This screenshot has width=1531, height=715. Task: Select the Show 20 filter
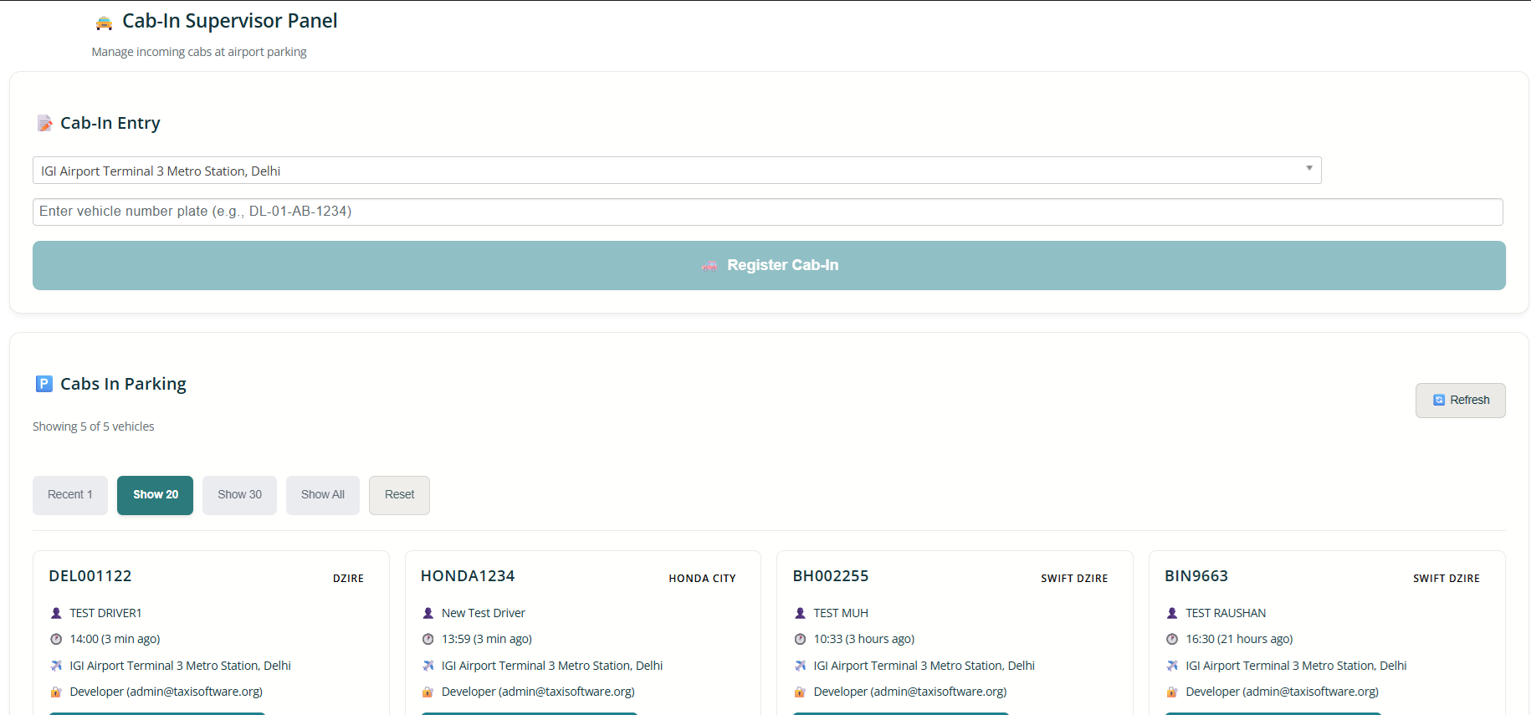click(156, 495)
